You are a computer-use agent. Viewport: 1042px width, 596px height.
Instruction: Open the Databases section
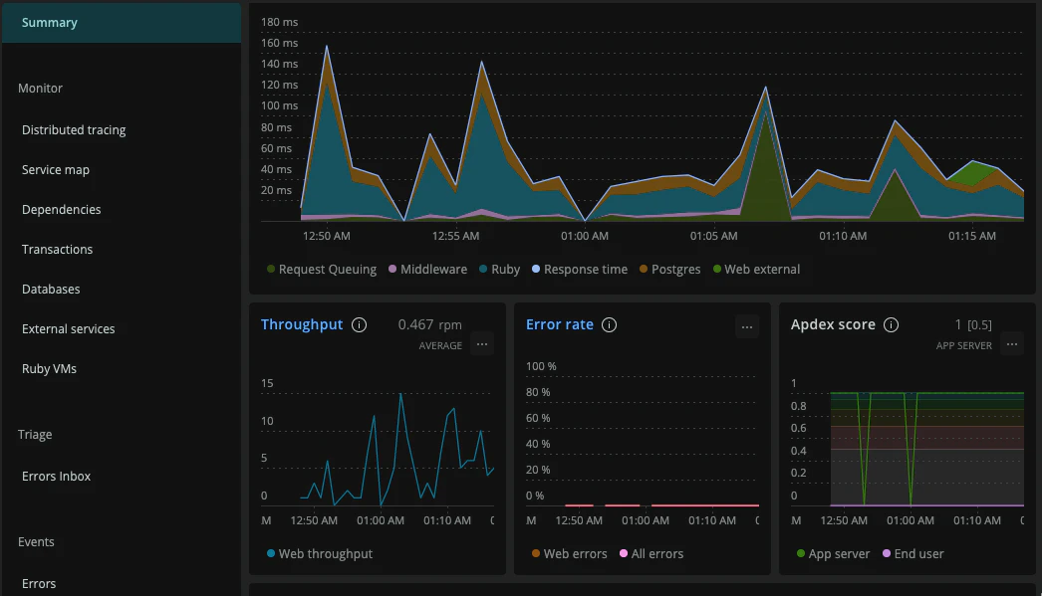click(49, 289)
